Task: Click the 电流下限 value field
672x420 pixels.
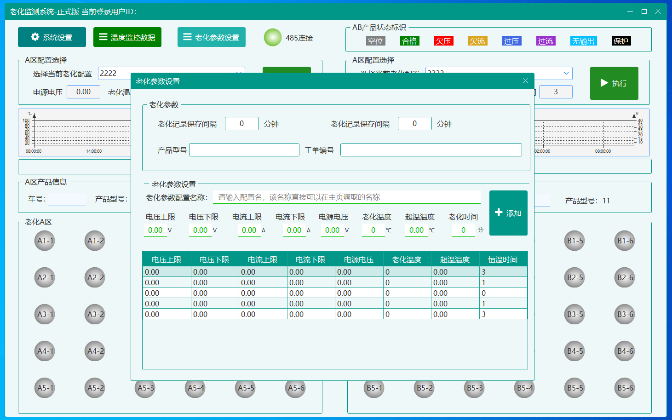Action: pyautogui.click(x=294, y=230)
